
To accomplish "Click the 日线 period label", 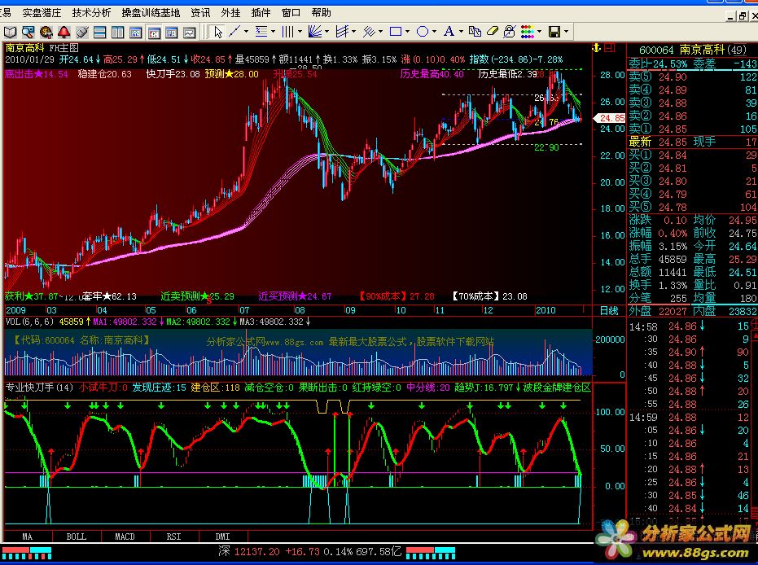I will tap(608, 311).
